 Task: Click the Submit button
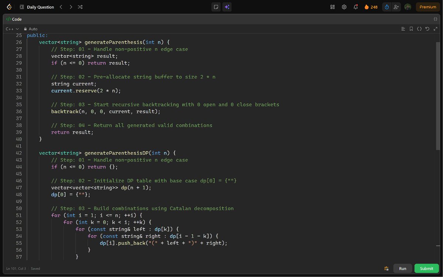click(x=426, y=269)
